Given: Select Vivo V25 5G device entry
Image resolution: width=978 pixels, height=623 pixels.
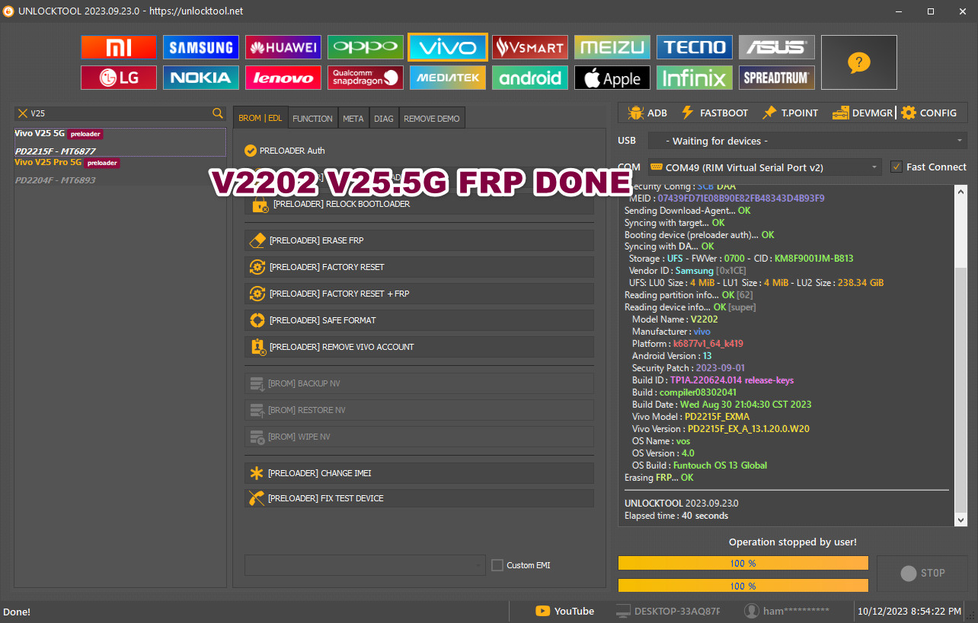Looking at the screenshot, I should coord(120,142).
